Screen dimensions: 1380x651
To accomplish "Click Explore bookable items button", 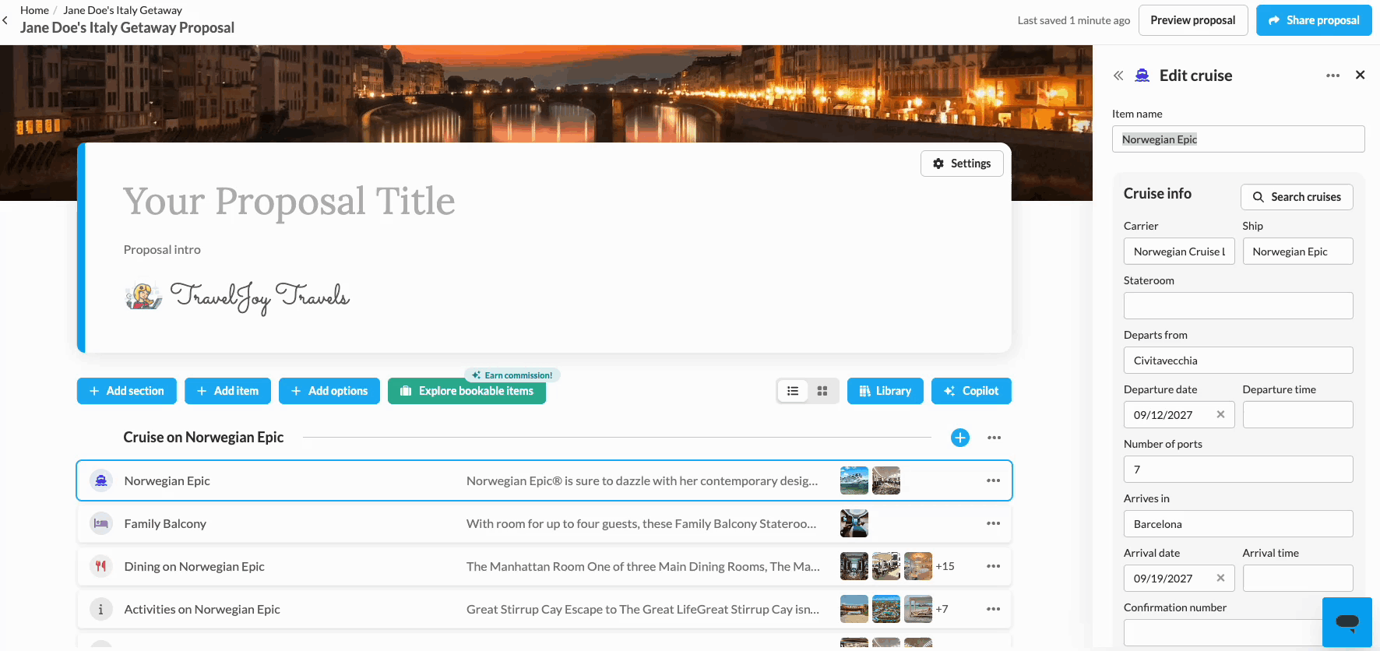I will pyautogui.click(x=466, y=391).
